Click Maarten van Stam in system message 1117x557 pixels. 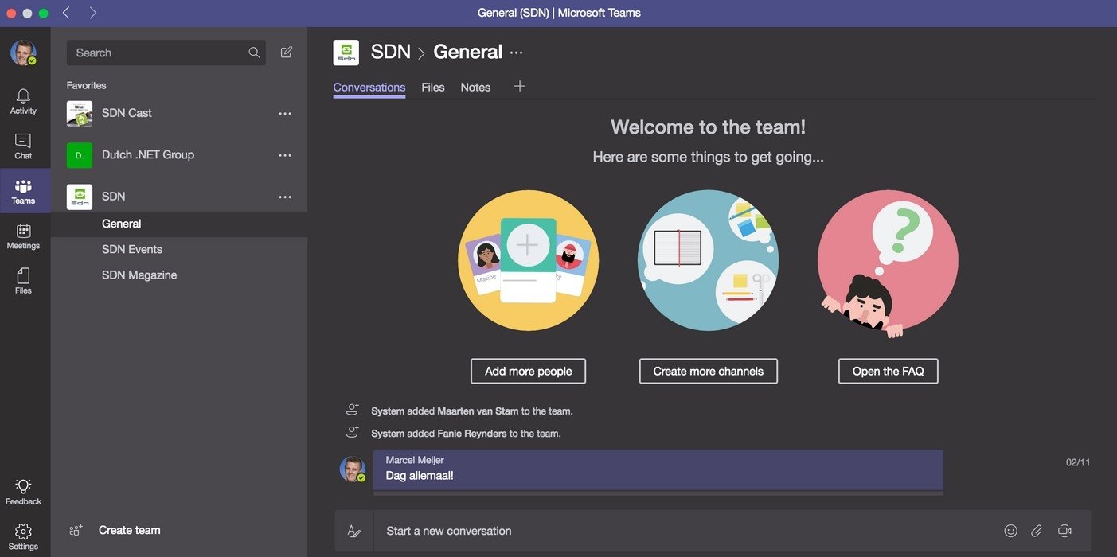[x=478, y=411]
